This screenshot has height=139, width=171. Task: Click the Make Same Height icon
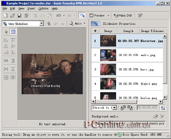tap(13, 60)
